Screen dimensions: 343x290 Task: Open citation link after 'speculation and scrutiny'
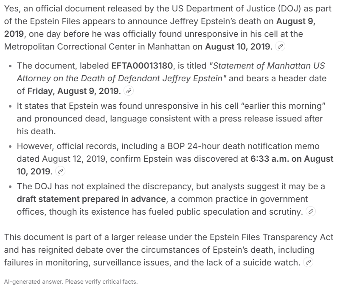[311, 211]
